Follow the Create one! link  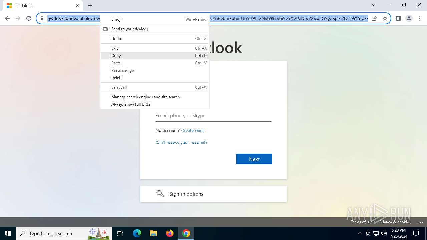[192, 131]
